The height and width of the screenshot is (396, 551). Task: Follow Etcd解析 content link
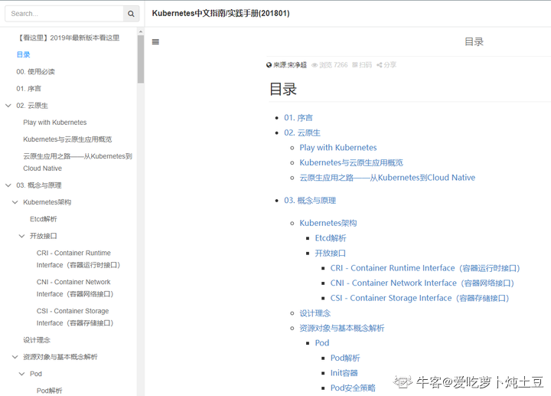331,238
